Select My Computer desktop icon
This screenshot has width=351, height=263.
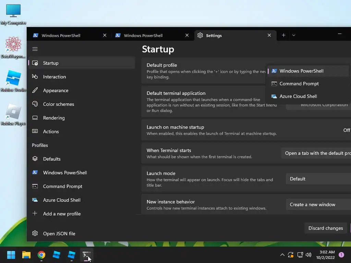point(13,14)
